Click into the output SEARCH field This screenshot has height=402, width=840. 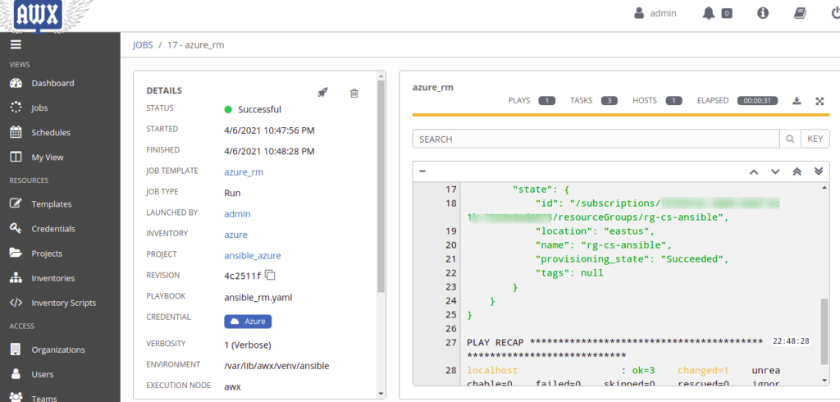(x=596, y=139)
